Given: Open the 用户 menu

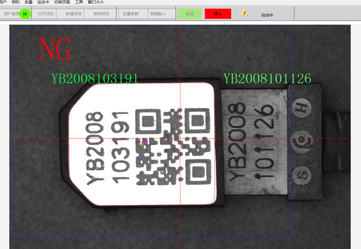Looking at the screenshot, I should pos(3,2).
